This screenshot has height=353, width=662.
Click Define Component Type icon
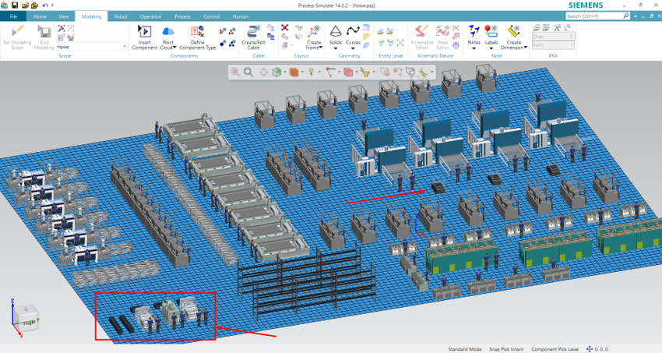pos(198,31)
